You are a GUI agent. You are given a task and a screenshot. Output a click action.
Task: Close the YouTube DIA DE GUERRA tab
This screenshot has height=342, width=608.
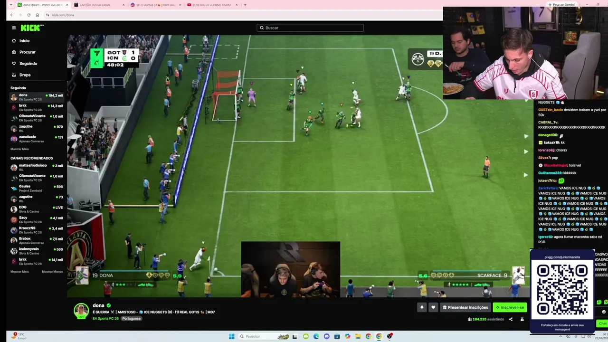(237, 5)
